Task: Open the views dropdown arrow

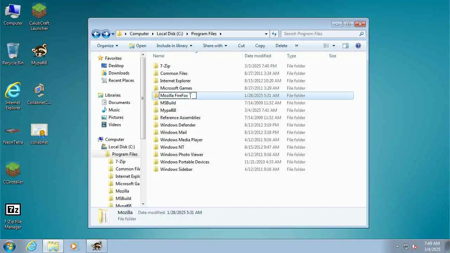Action: tap(334, 46)
